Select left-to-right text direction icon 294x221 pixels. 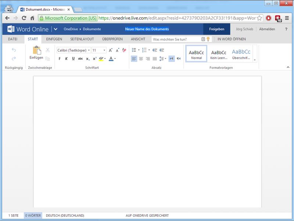click(x=172, y=59)
